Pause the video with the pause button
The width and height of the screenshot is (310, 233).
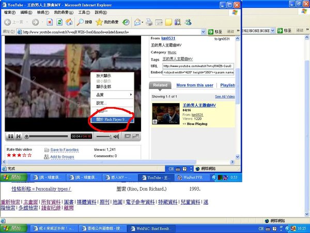(x=10, y=136)
